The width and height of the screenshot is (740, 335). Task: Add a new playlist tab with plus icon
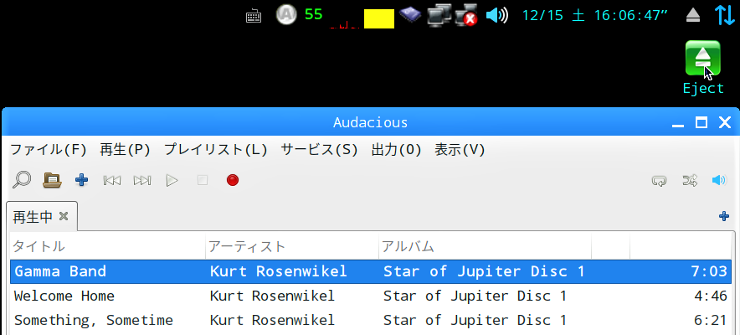pyautogui.click(x=723, y=217)
